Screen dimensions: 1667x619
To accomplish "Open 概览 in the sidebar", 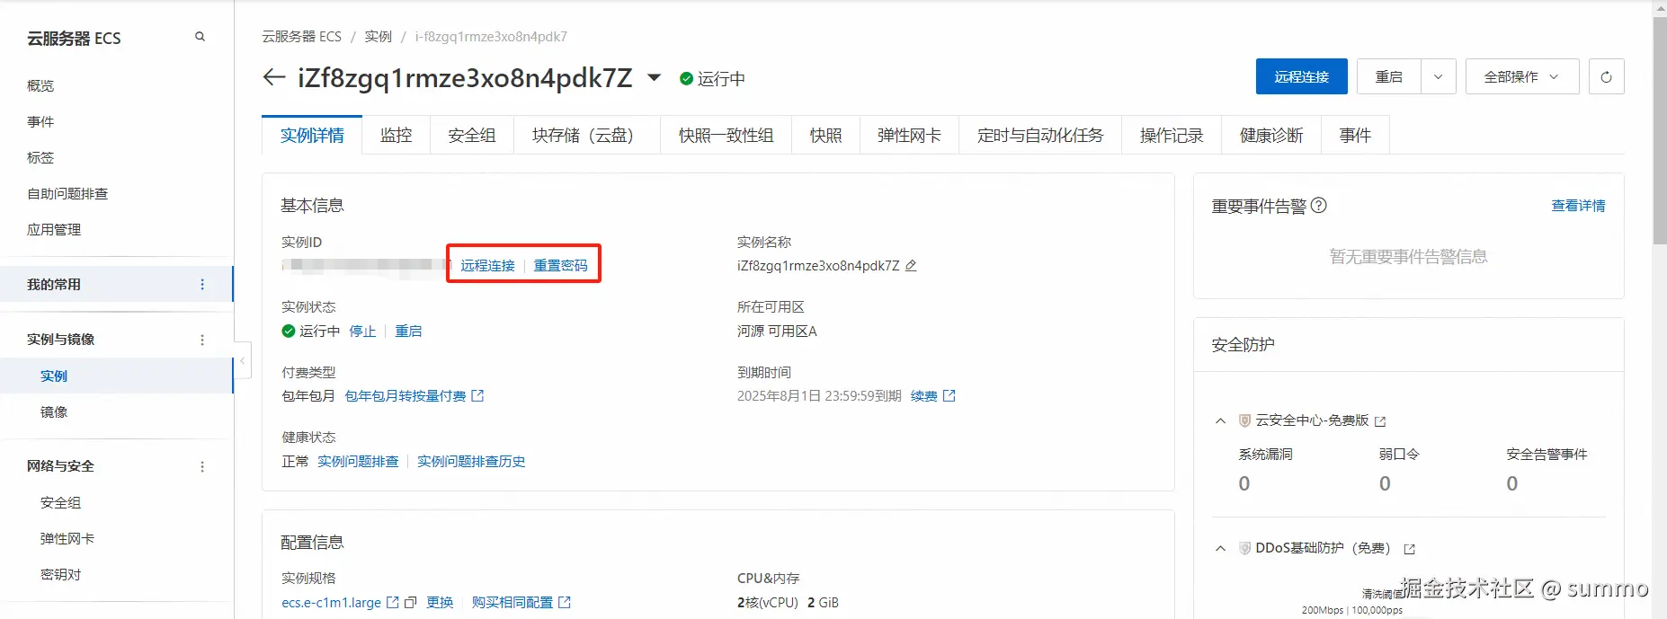I will (40, 85).
